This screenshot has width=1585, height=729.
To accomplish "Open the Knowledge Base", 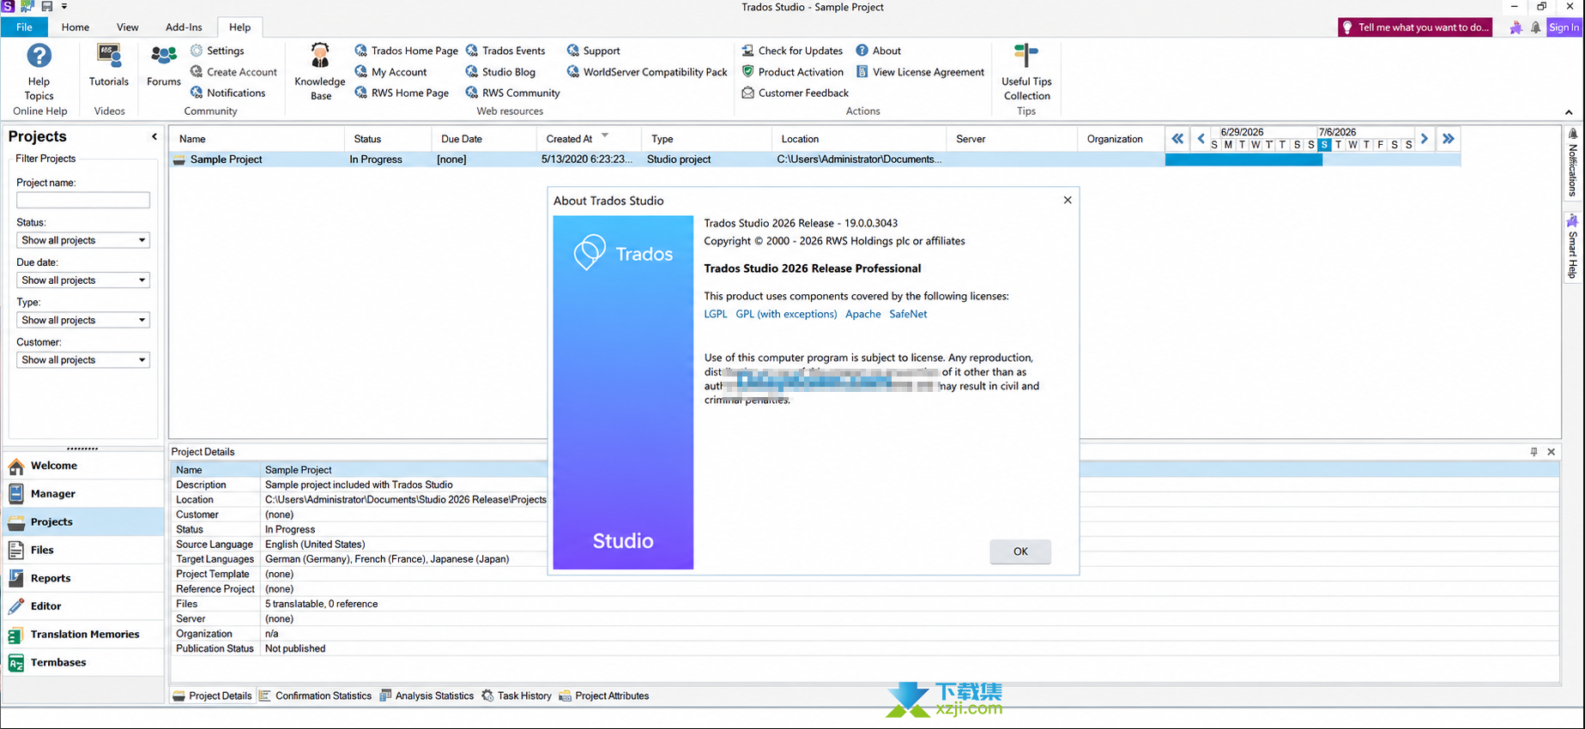I will point(320,72).
